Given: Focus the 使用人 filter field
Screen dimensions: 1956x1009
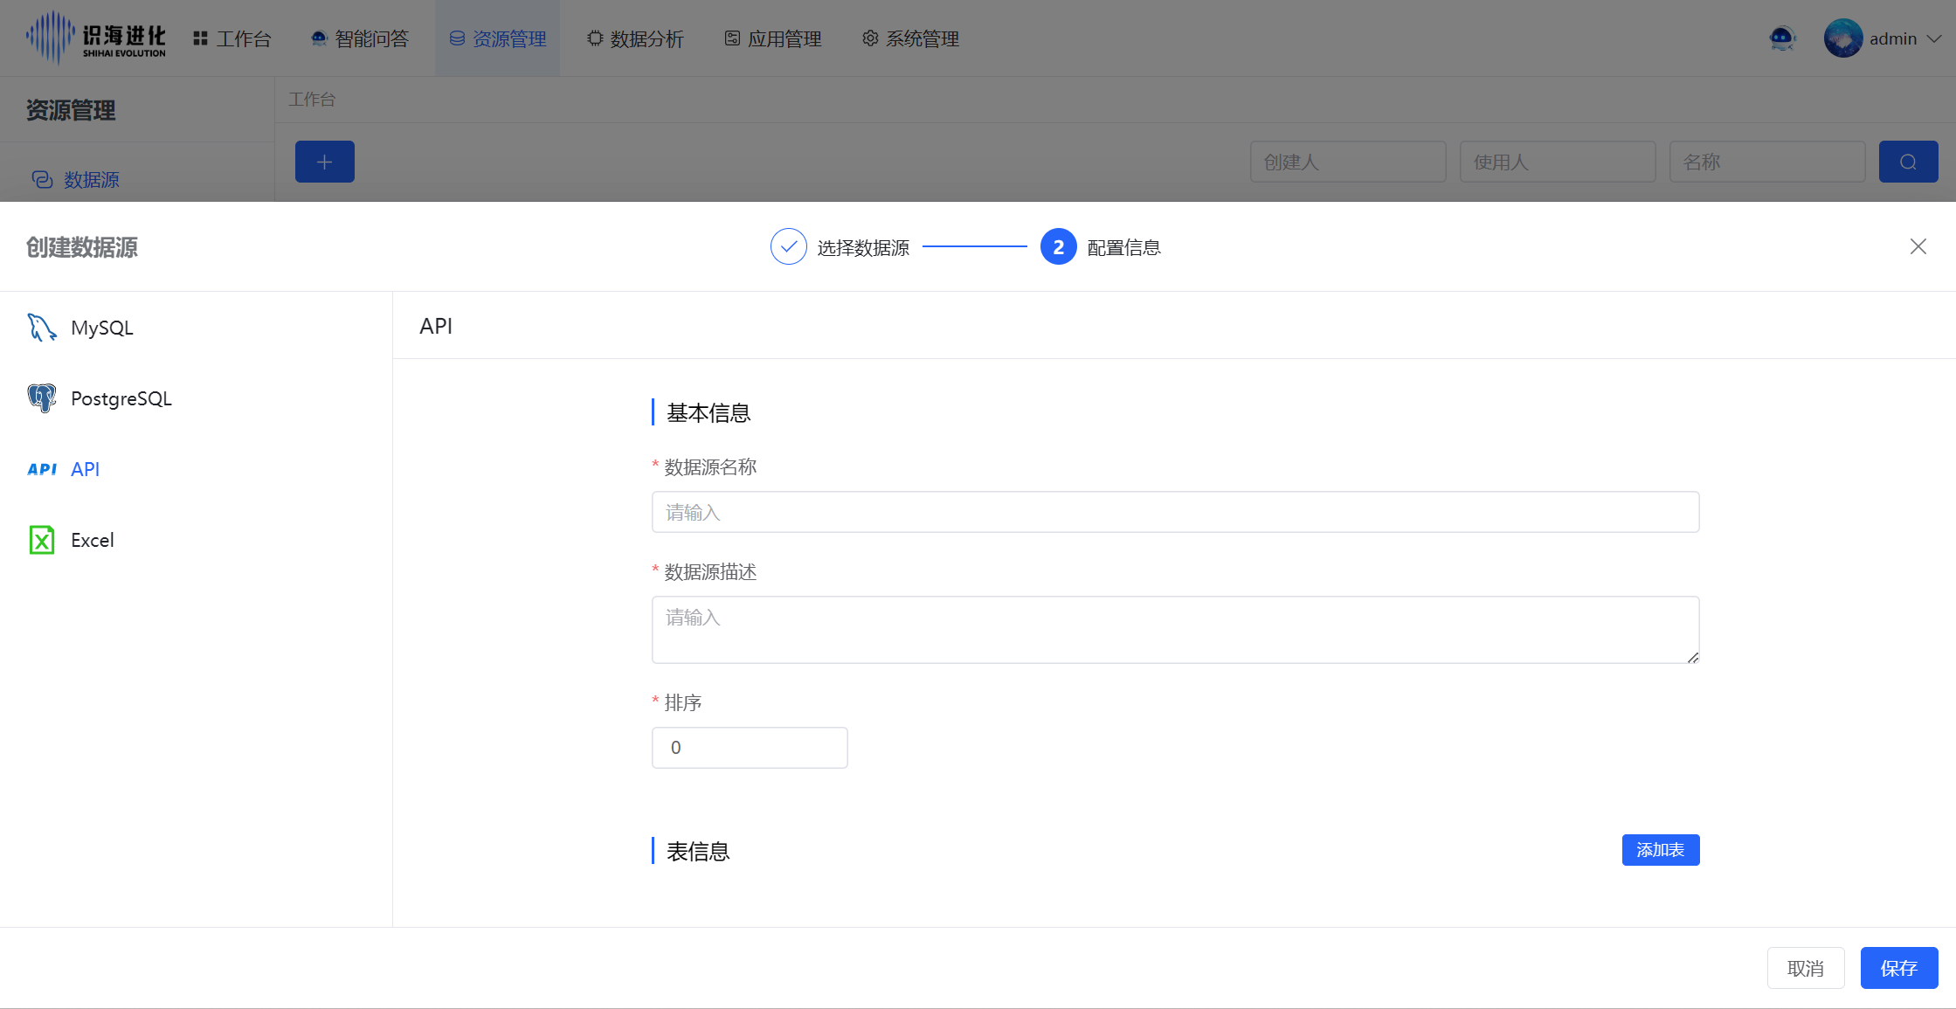Looking at the screenshot, I should [1558, 162].
